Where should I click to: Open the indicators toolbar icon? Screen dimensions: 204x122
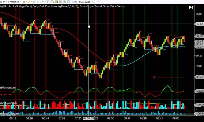click(x=57, y=2)
